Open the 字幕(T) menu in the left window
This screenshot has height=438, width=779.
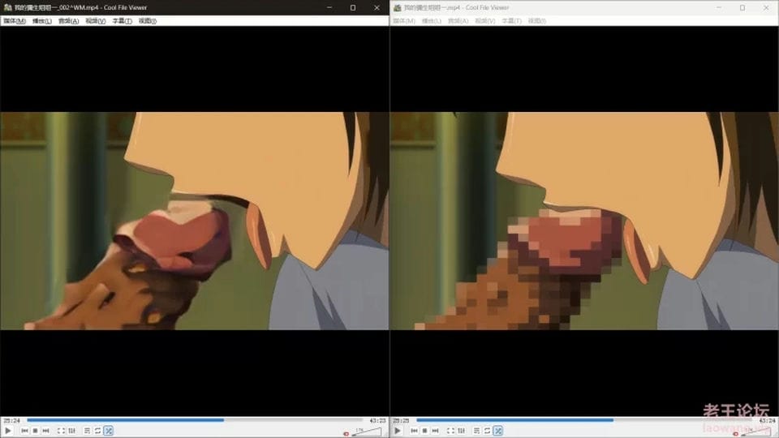pyautogui.click(x=123, y=21)
